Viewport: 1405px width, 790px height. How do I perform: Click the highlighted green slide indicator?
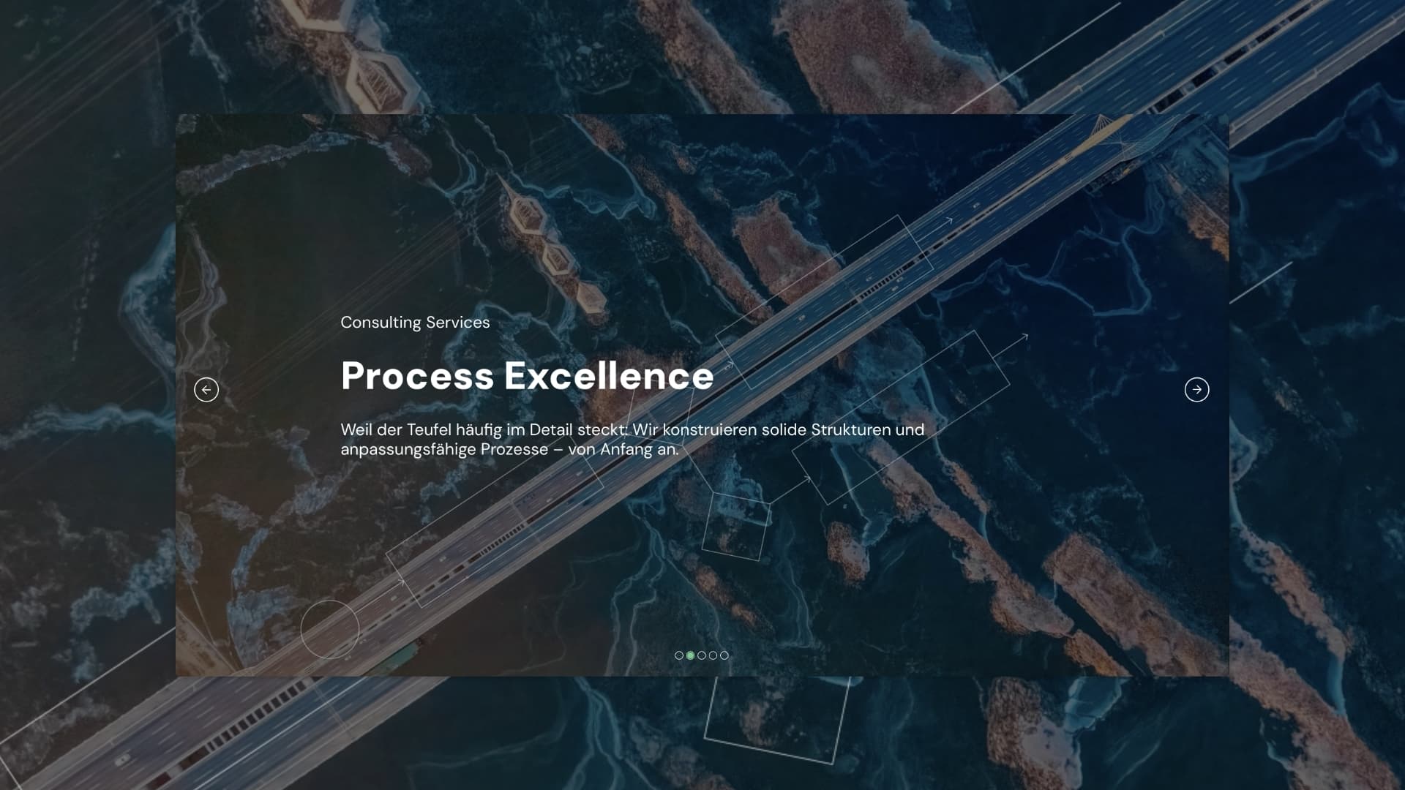coord(690,655)
